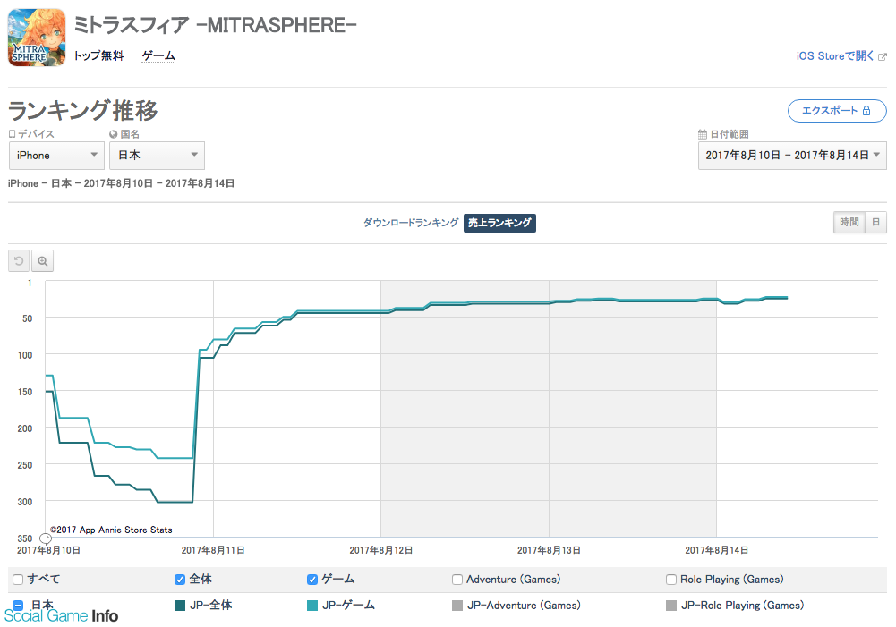Enable the Adventure (Games) checkbox
The image size is (896, 627).
coord(457,580)
